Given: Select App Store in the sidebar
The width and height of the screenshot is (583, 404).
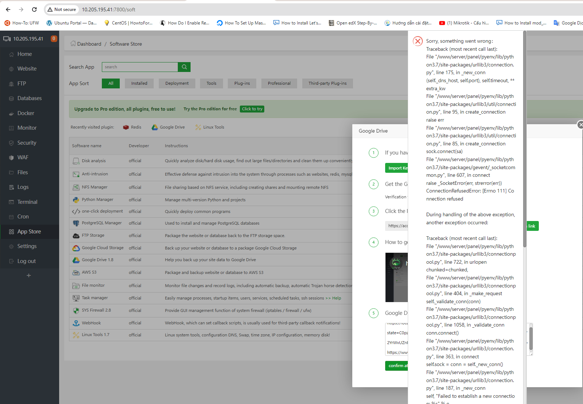Looking at the screenshot, I should pyautogui.click(x=30, y=232).
